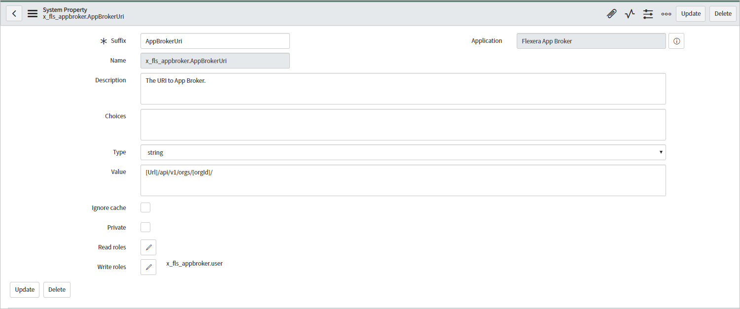Go back using the header arrow

click(14, 14)
